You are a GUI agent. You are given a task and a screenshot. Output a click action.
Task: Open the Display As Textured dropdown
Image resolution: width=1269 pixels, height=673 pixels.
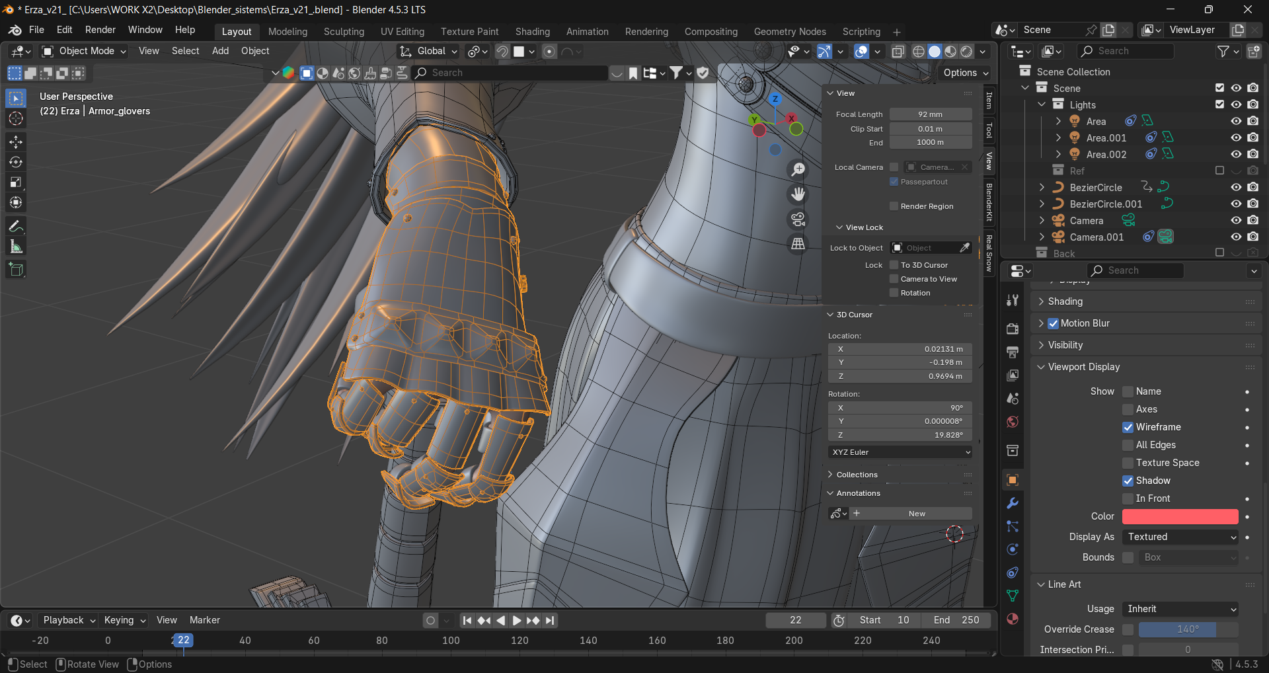[1180, 537]
